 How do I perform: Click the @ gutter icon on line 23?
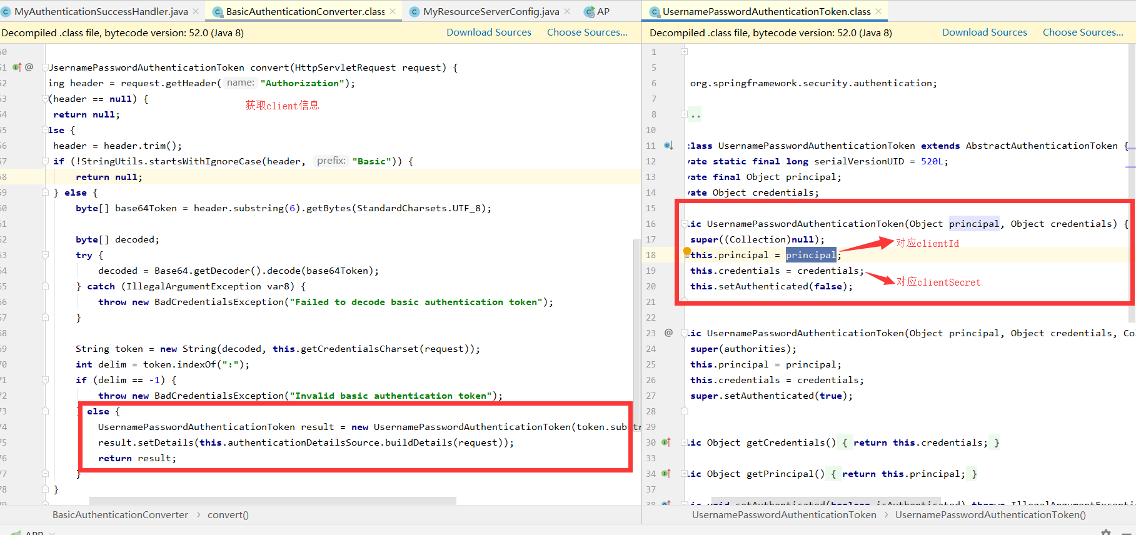[x=668, y=332]
